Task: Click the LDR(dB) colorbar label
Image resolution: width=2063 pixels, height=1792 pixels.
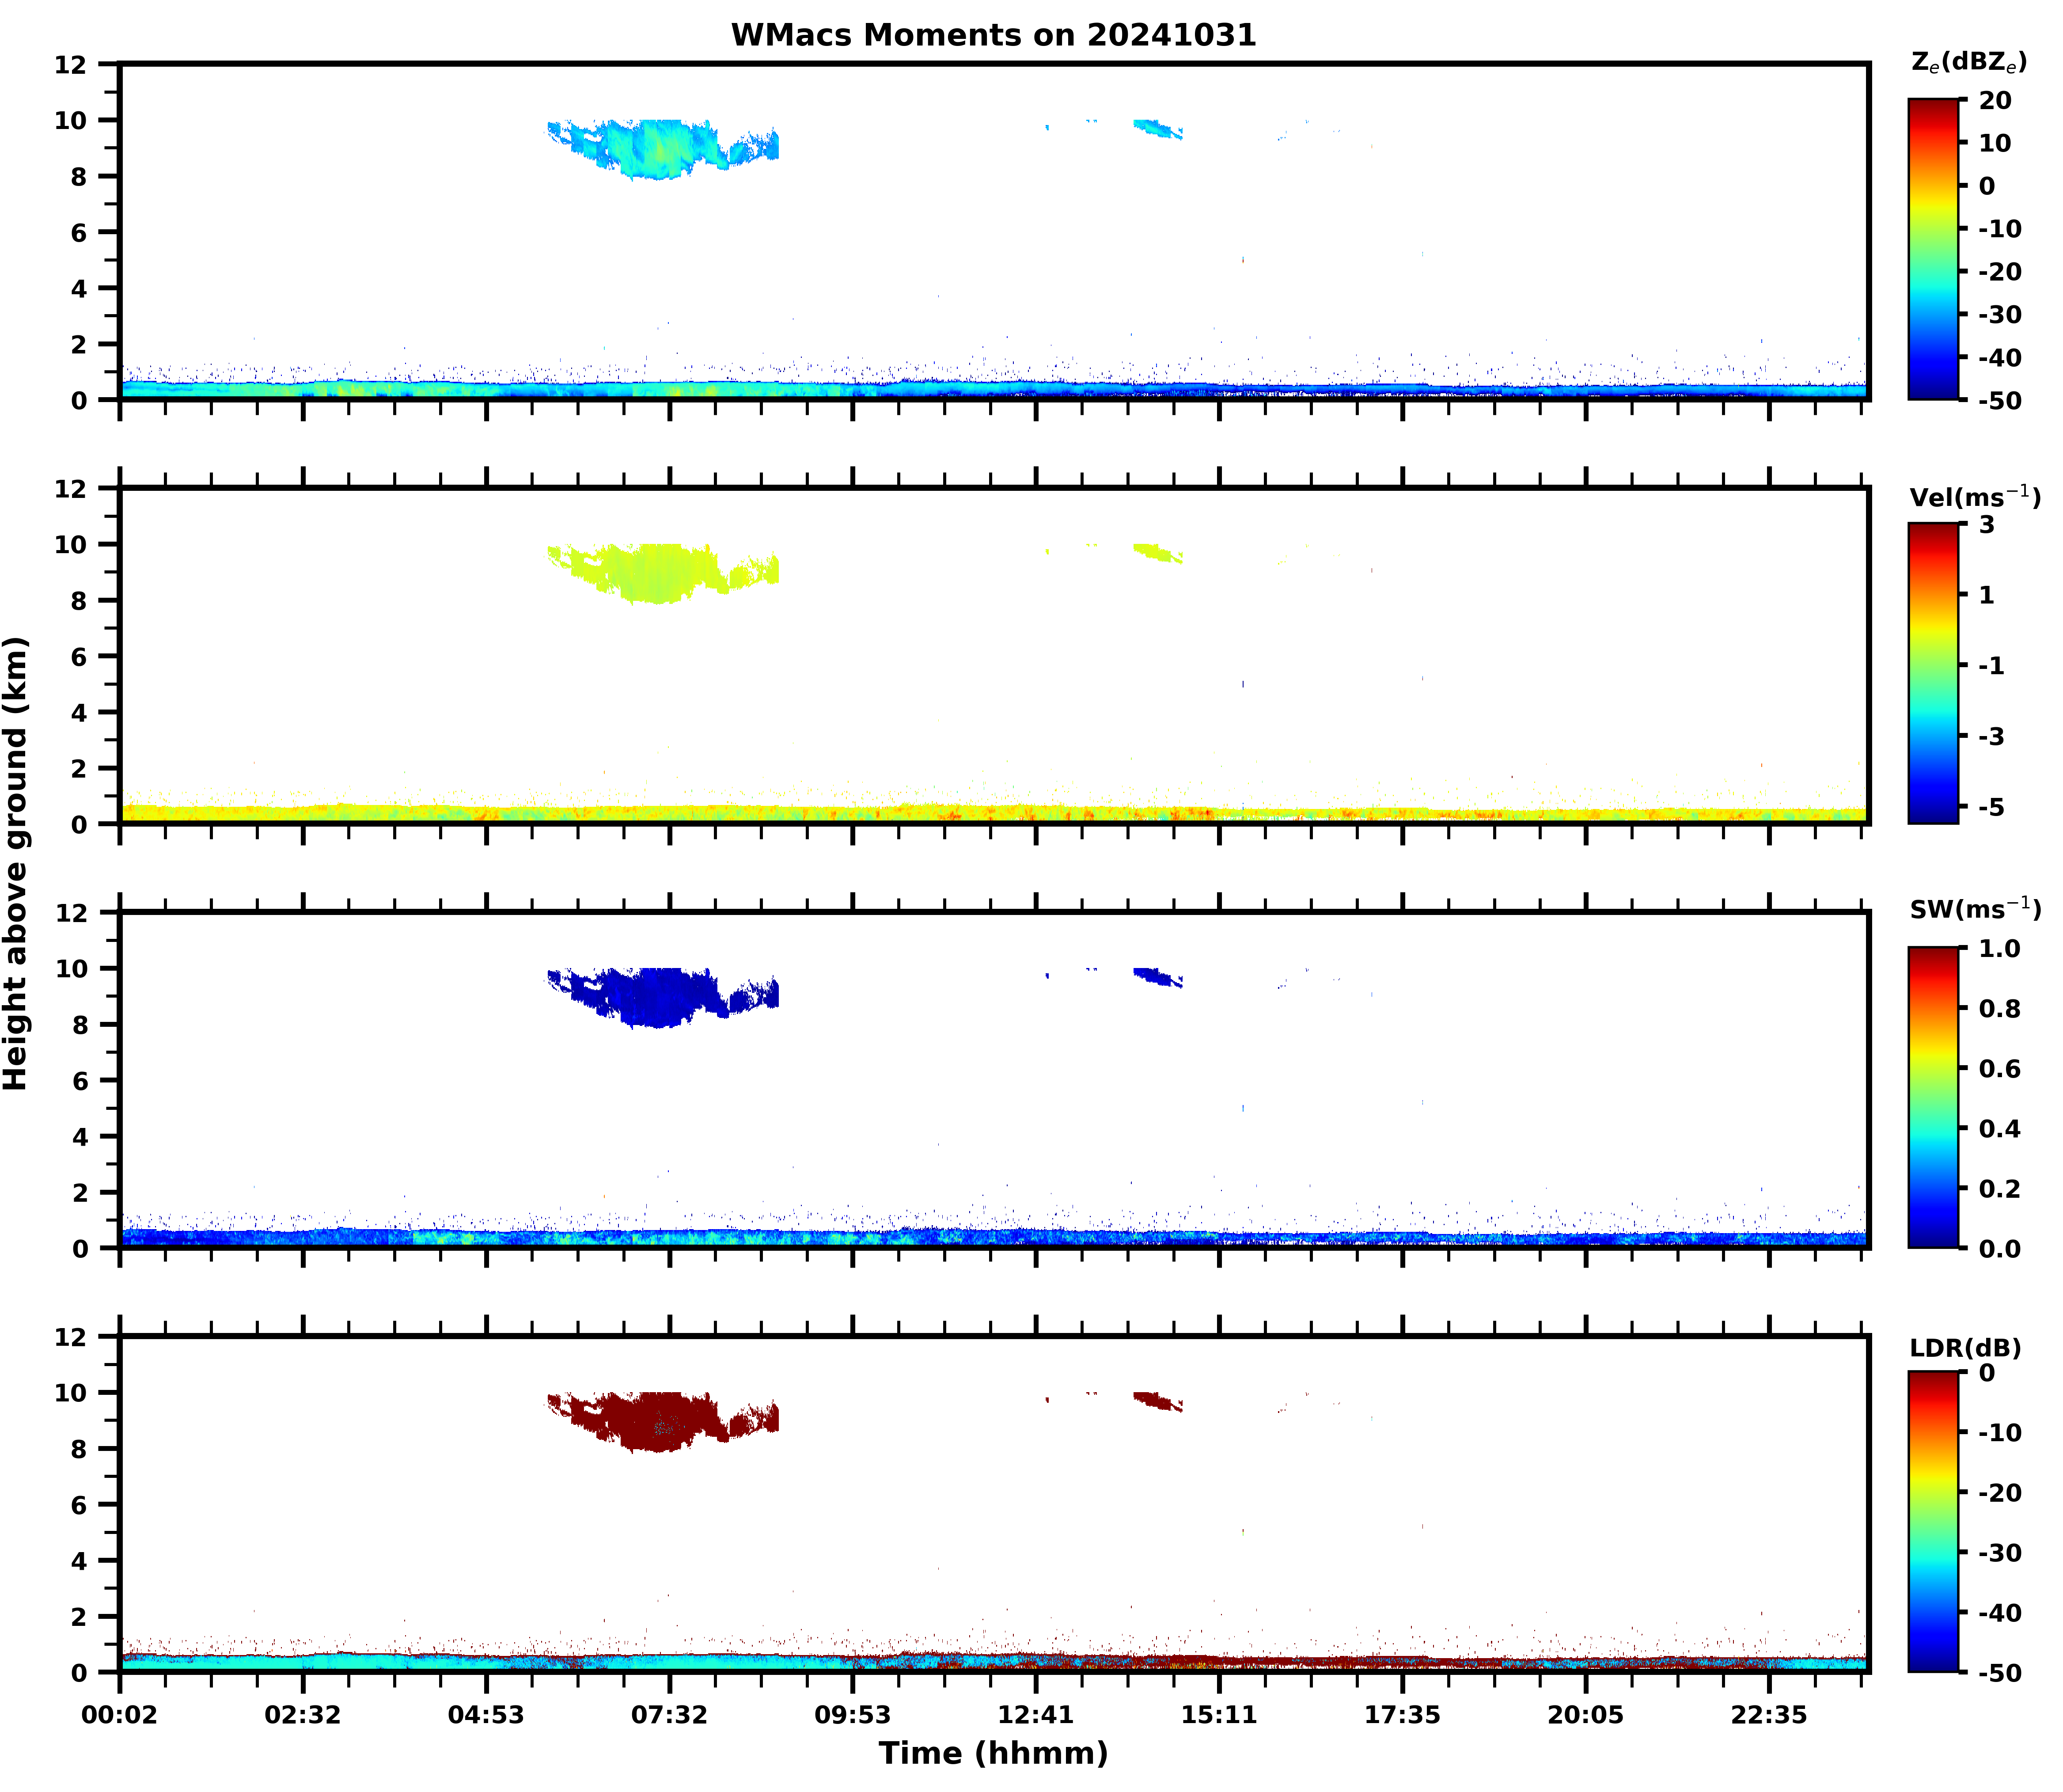Action: [1965, 1348]
